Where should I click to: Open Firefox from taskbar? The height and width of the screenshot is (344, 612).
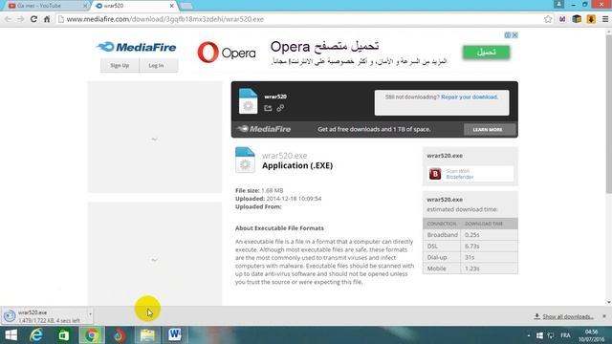[x=119, y=335]
